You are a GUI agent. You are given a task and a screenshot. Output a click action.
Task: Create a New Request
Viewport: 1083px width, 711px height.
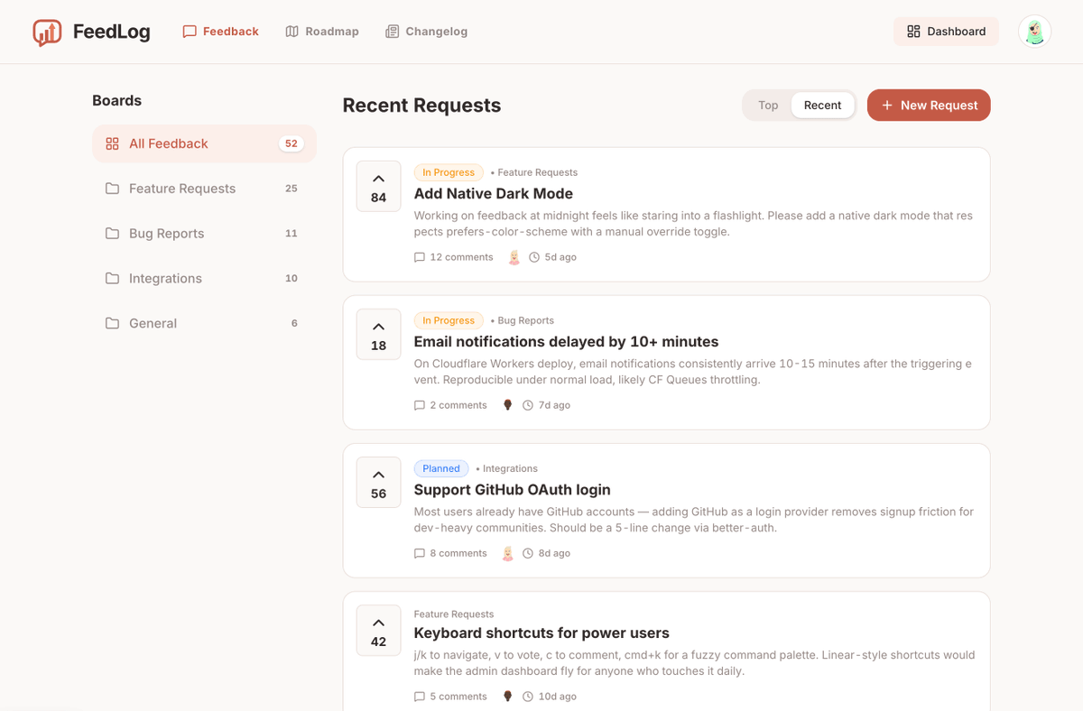click(929, 106)
